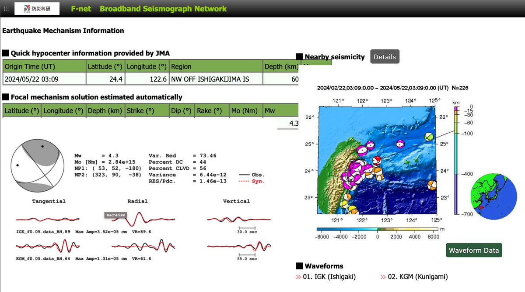Click the orange beachball near 23.5° east
The image size is (525, 292).
pos(432,185)
